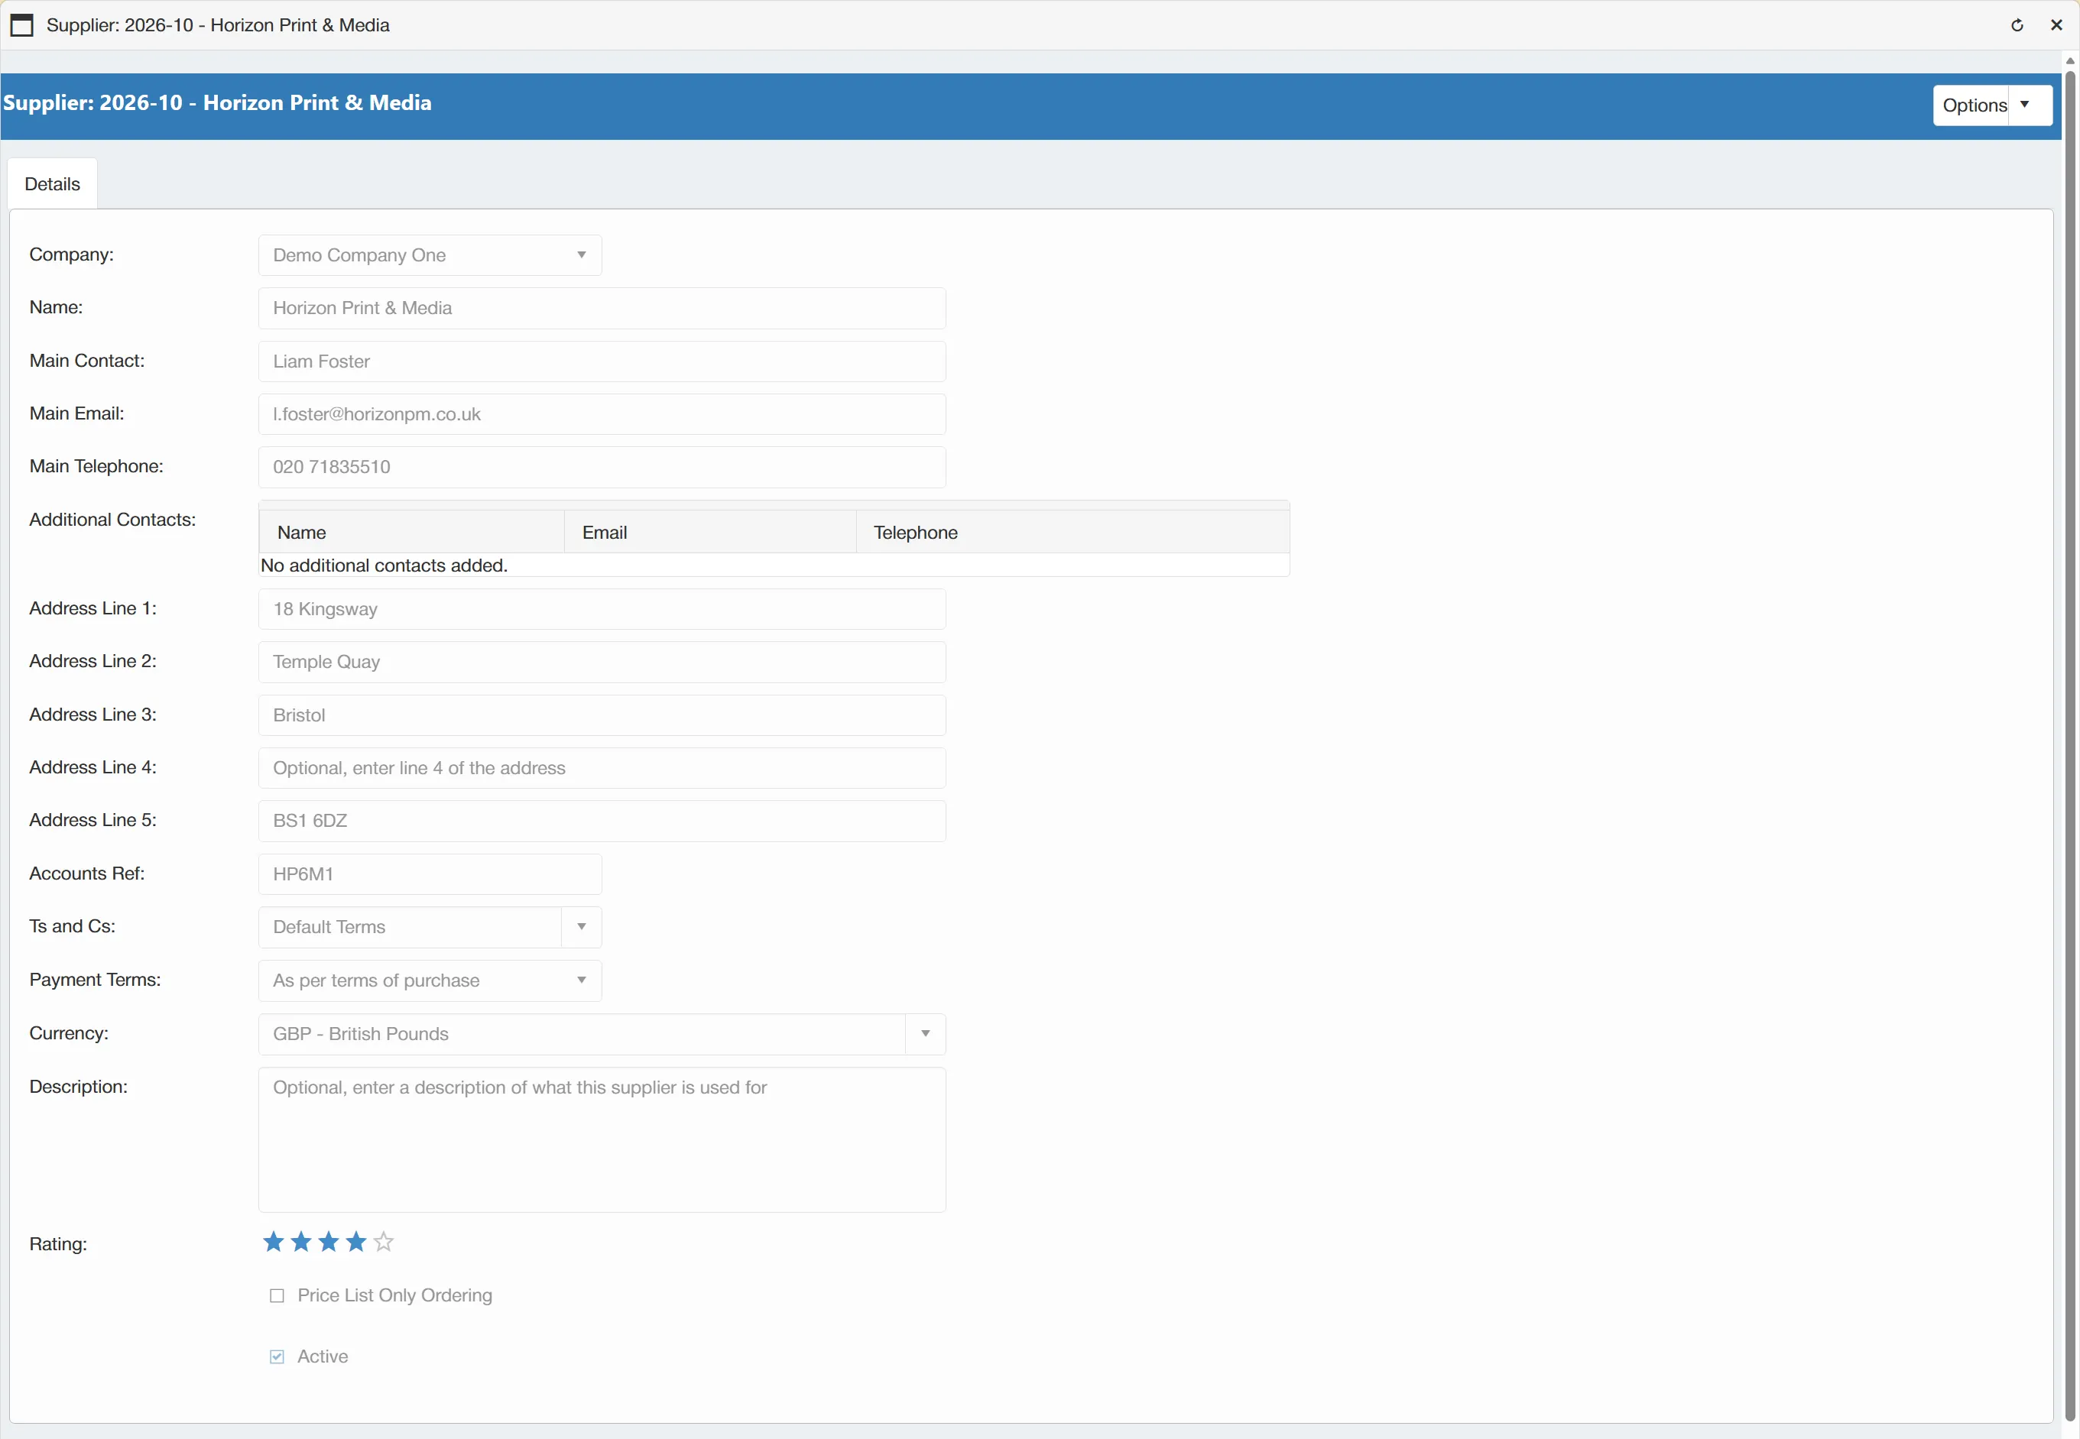Set rating to two stars
Screen dimensions: 2080x1439
click(301, 1242)
